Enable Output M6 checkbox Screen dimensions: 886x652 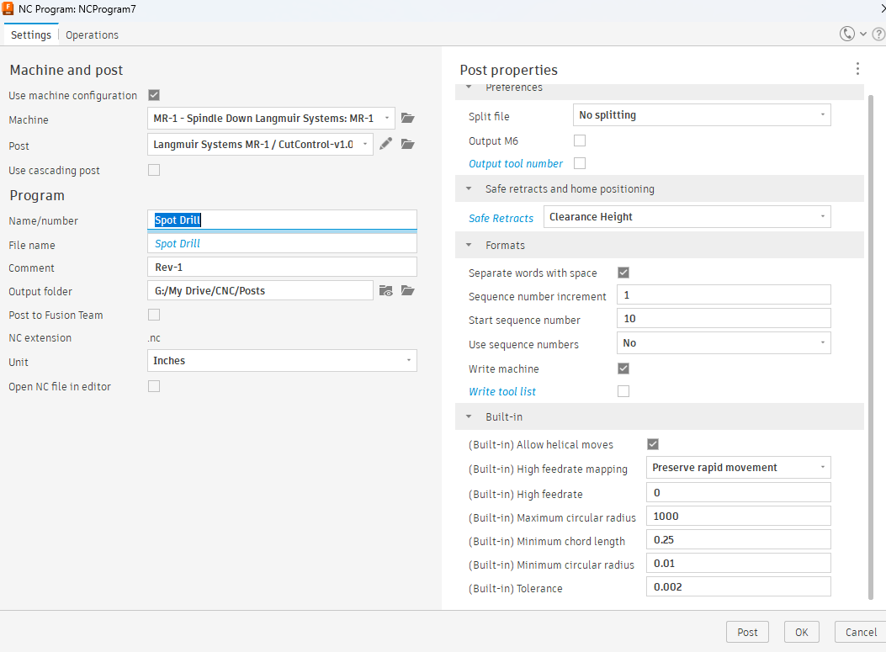coord(580,140)
